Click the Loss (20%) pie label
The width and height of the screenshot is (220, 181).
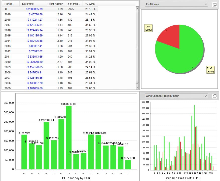point(148,28)
